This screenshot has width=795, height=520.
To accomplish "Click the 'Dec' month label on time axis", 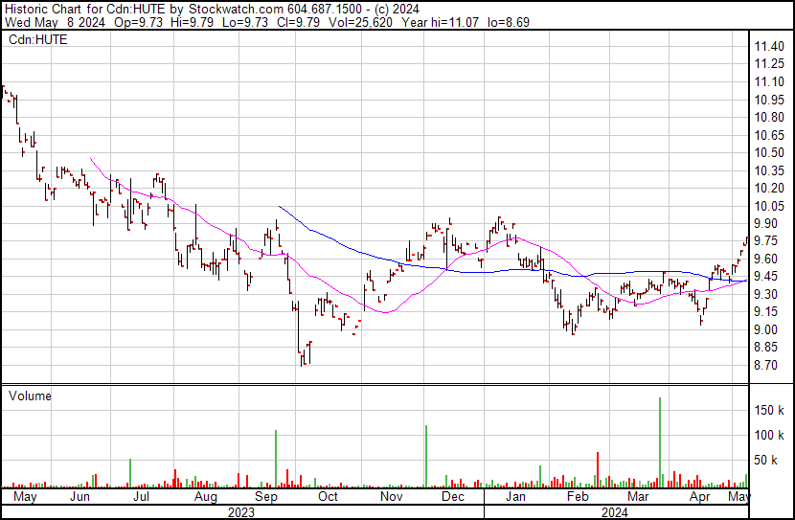I will point(453,496).
